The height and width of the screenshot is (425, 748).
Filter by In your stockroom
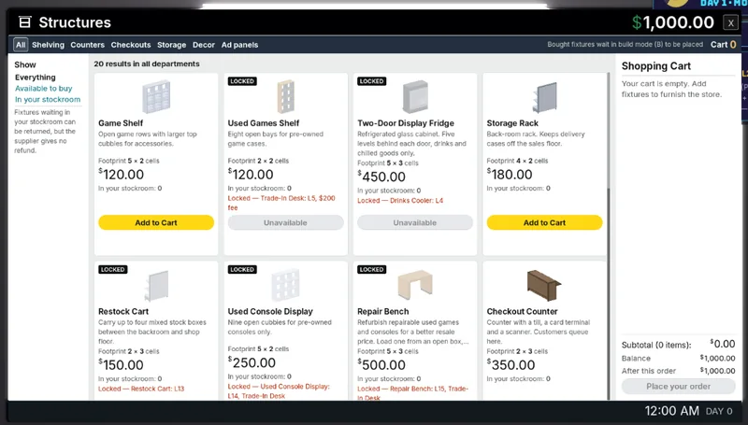[x=48, y=100]
